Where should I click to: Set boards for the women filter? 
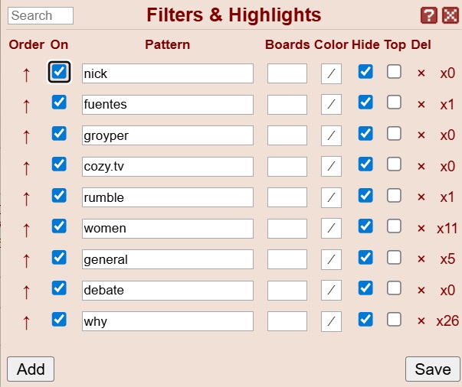[287, 229]
